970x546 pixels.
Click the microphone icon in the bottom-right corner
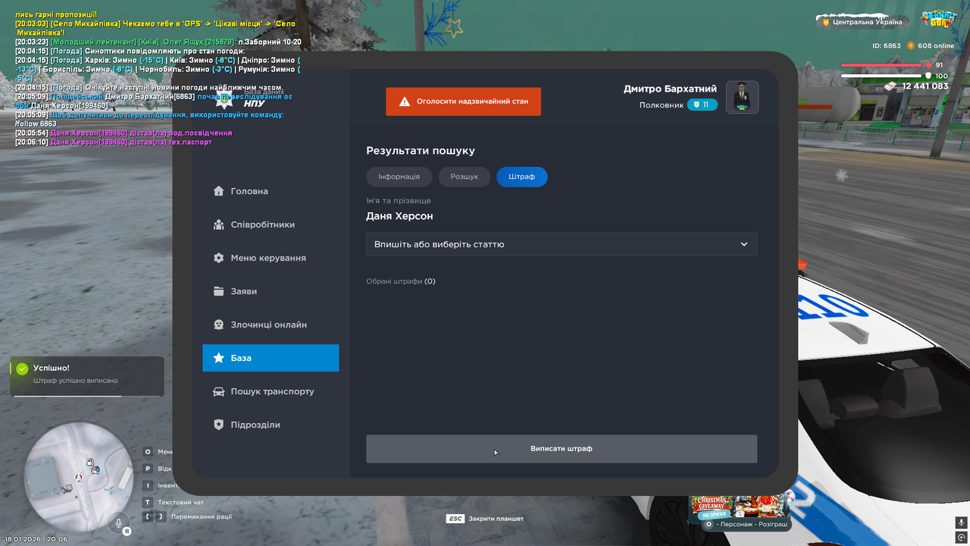click(962, 524)
